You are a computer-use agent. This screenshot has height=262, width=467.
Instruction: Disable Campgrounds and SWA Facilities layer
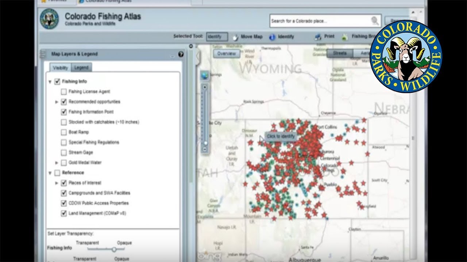pos(64,193)
